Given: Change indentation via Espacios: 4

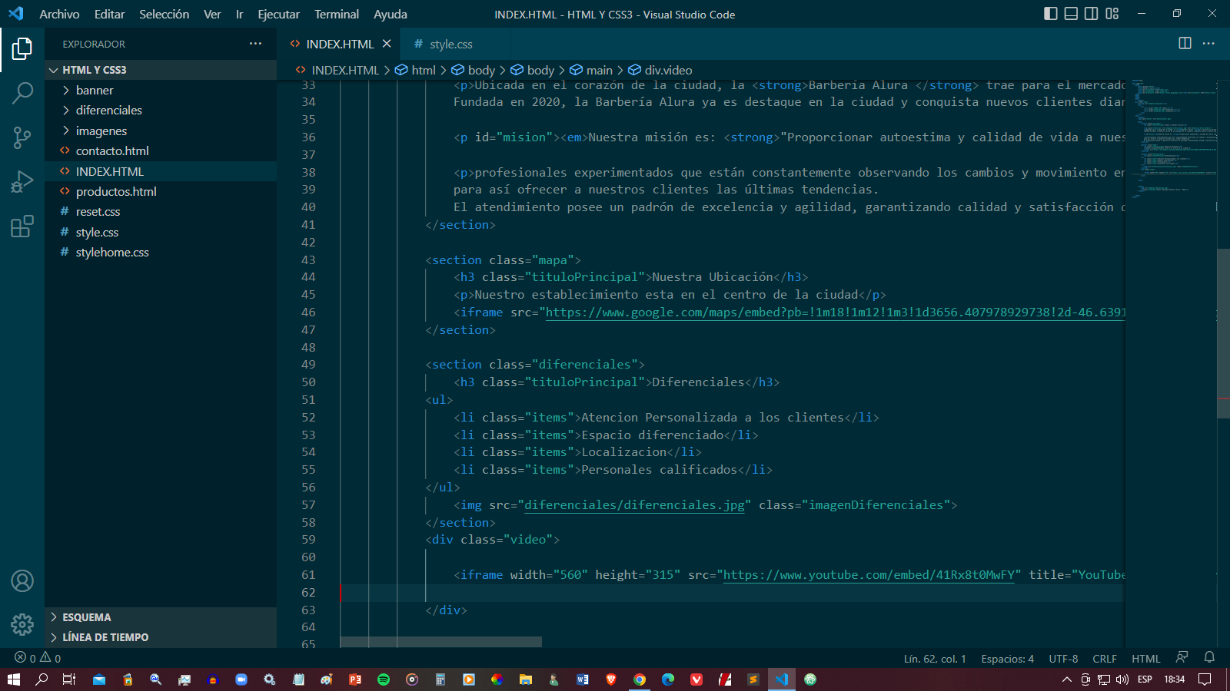Looking at the screenshot, I should coord(1007,658).
